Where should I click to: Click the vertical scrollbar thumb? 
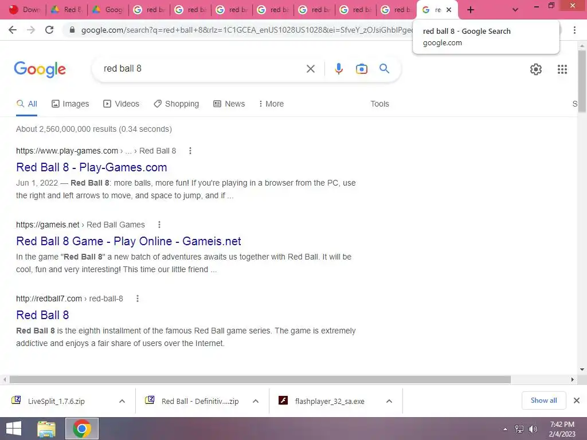coord(582,80)
